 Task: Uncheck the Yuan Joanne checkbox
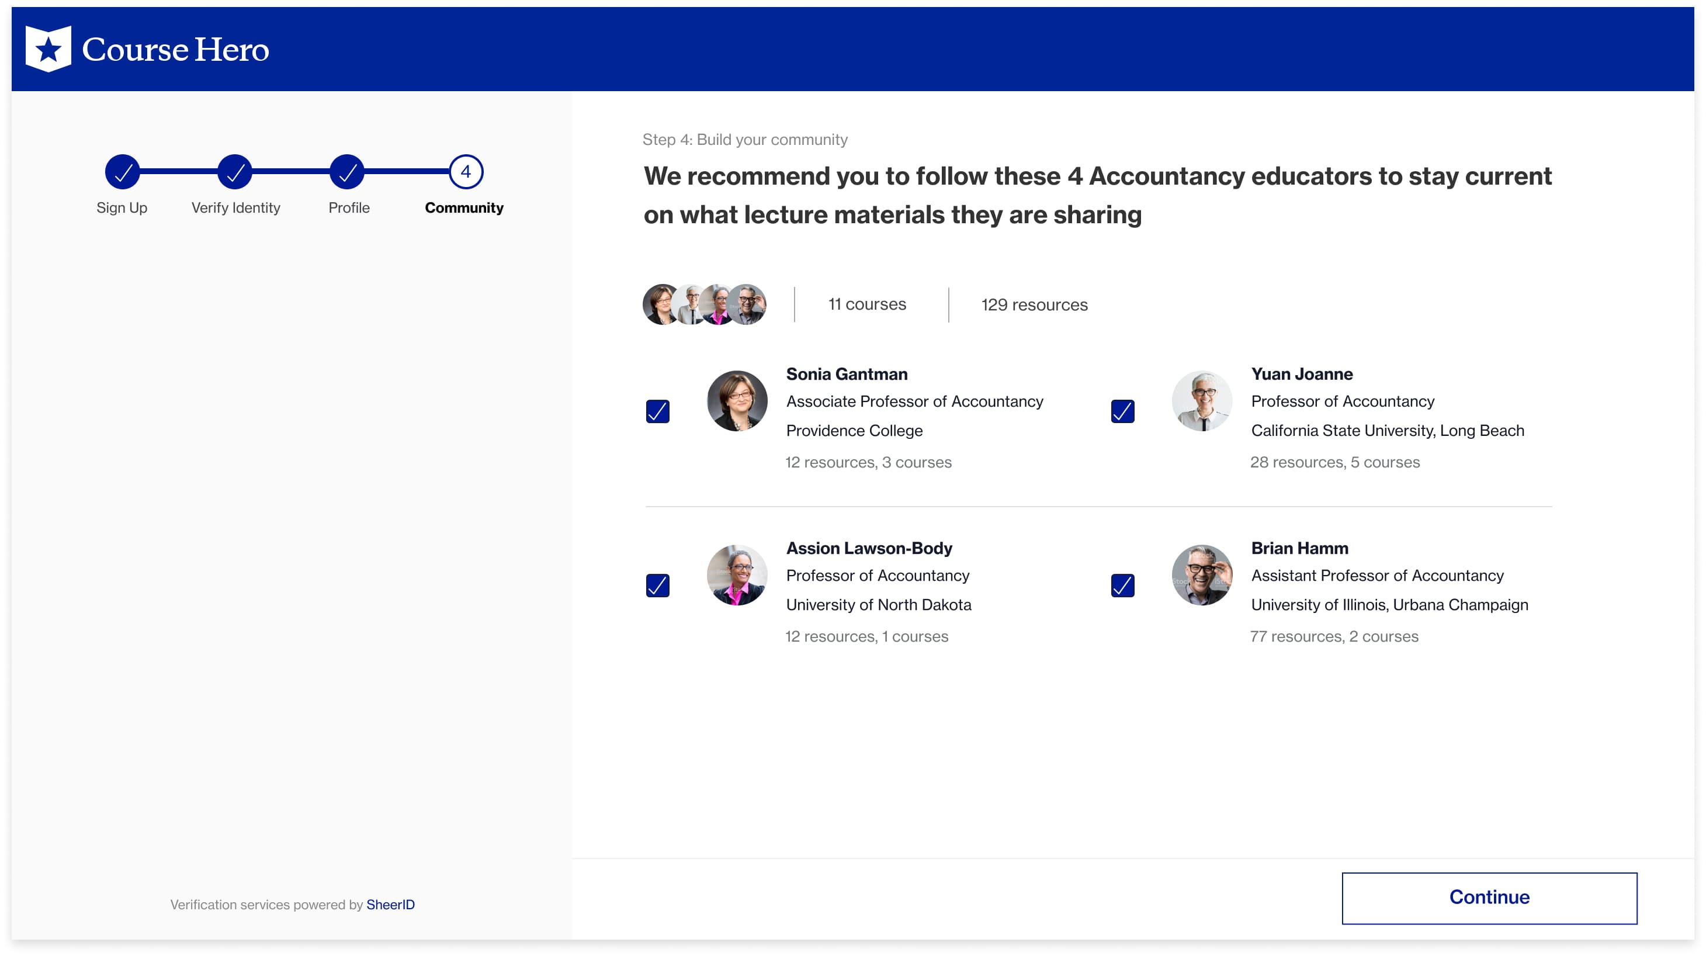coord(1122,411)
